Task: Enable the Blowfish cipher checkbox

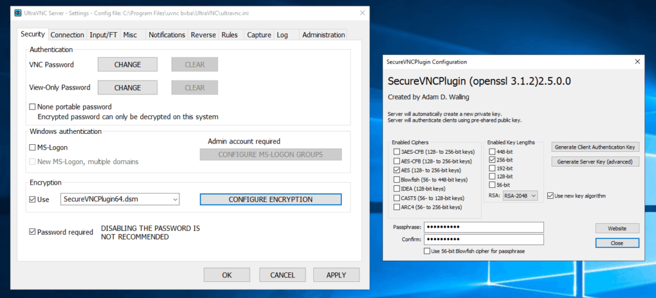Action: [x=397, y=179]
